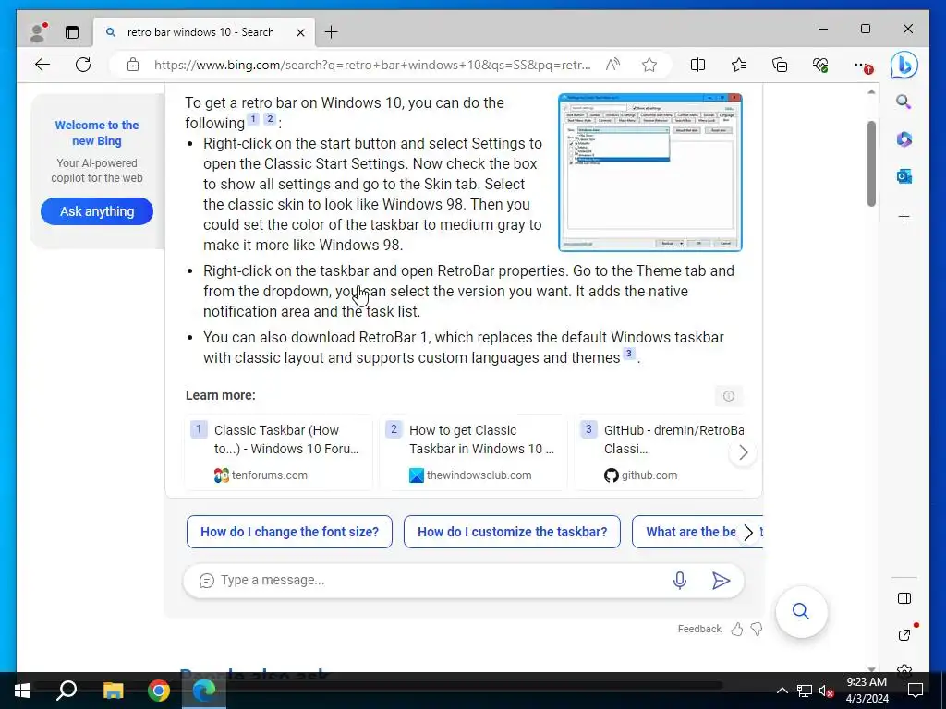Open Windows Start menu
This screenshot has width=946, height=709.
point(22,691)
